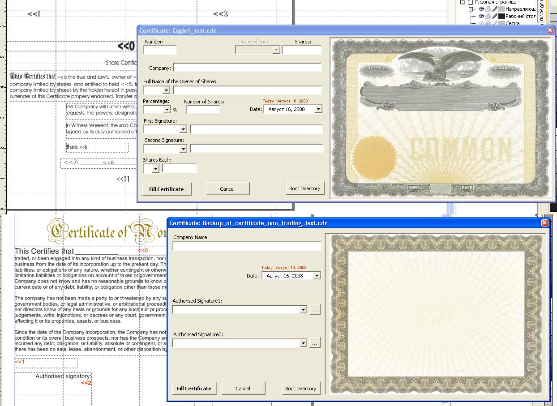557x406 pixels.
Task: Click the 'This Certifies that' heading in lower document
Action: coord(44,251)
